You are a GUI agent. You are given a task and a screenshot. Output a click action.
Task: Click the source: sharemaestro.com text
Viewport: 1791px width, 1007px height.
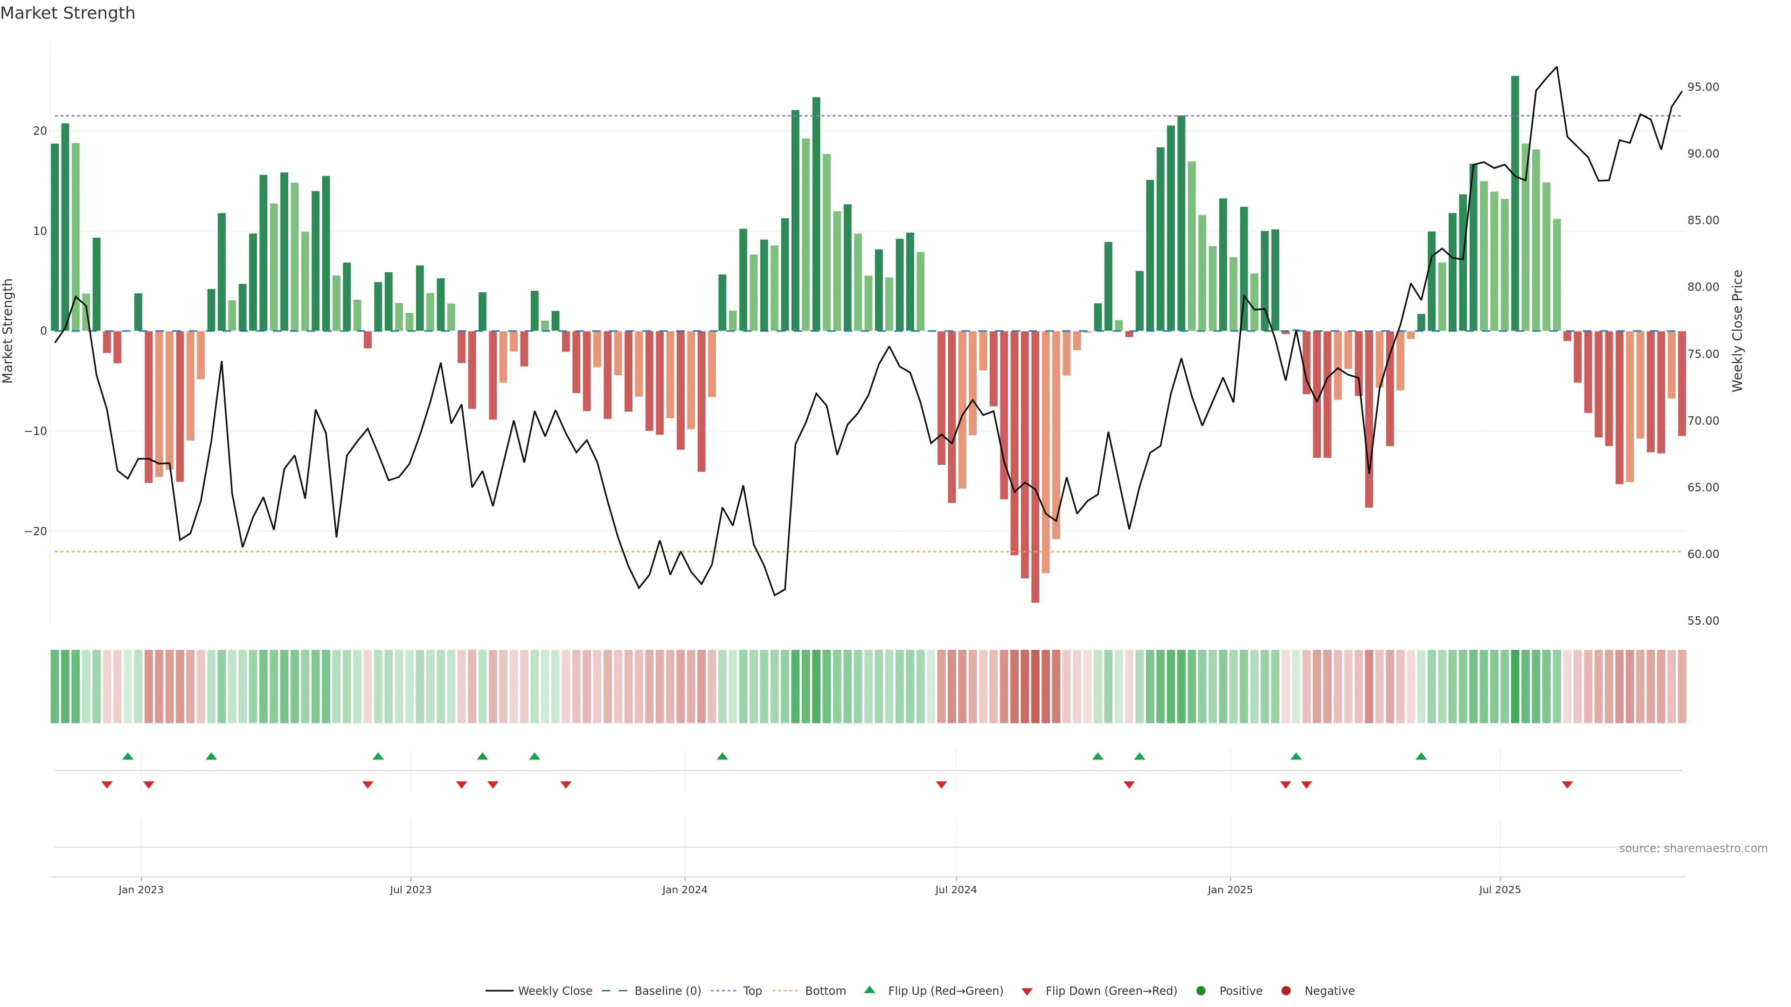coord(1693,848)
